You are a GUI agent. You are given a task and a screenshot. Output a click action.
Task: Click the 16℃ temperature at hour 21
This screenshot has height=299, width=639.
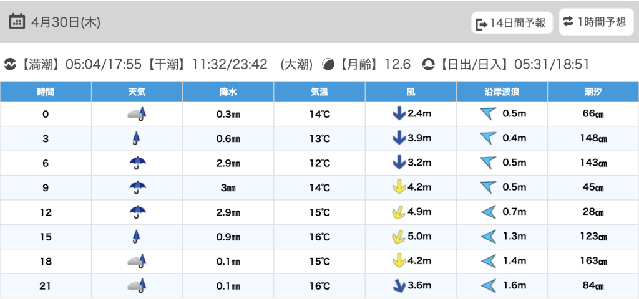319,286
